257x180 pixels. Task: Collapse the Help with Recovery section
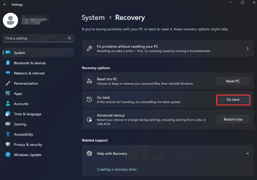[248, 153]
